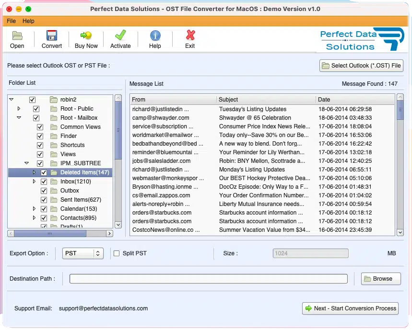Click the folder list horizontal scrollbar thumb

50,233
